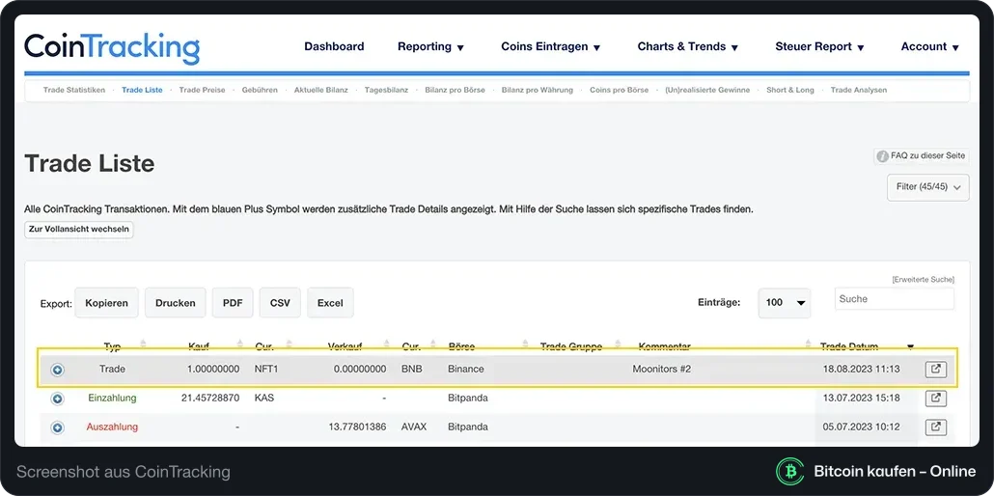Click the KAS currency cell
Image resolution: width=994 pixels, height=496 pixels.
[x=263, y=399]
